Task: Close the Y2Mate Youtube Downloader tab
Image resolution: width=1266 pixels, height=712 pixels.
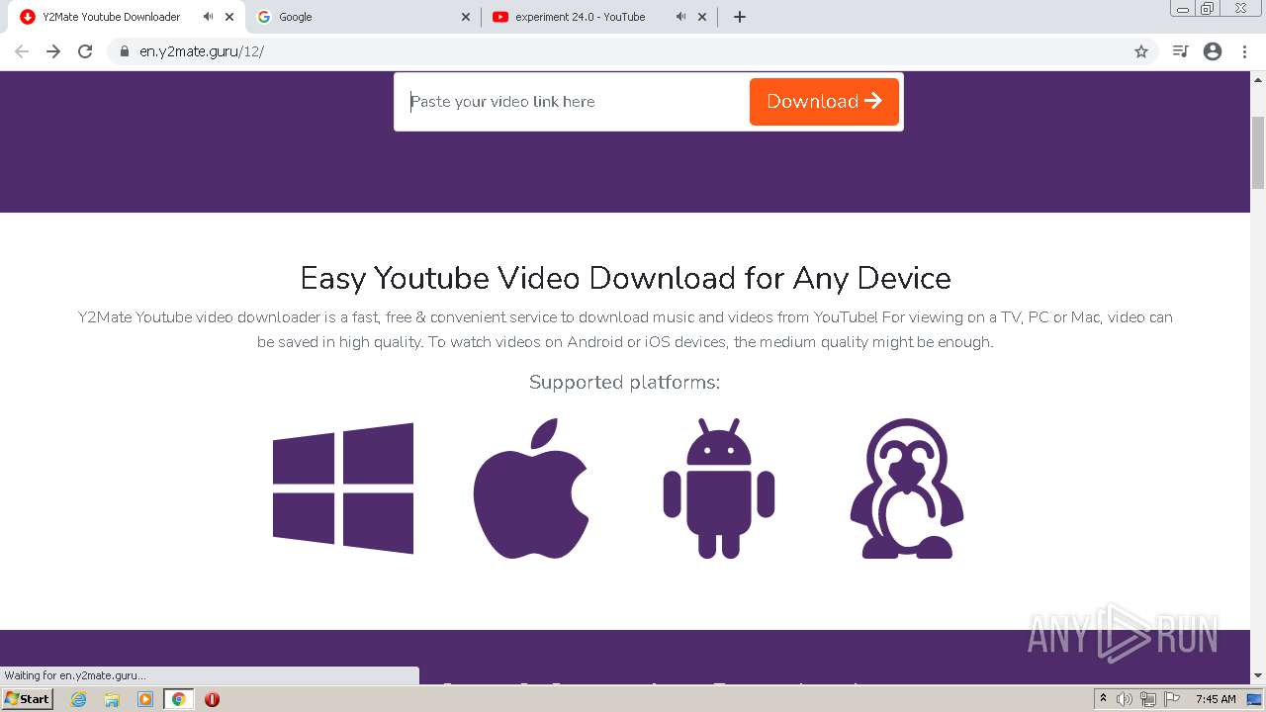Action: [229, 17]
